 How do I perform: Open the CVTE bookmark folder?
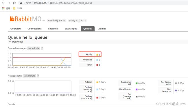18,8
